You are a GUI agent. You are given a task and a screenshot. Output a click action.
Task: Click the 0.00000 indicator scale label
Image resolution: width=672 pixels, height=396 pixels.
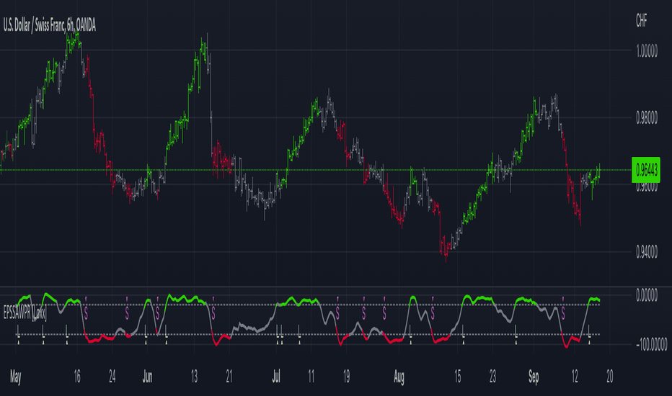point(647,295)
